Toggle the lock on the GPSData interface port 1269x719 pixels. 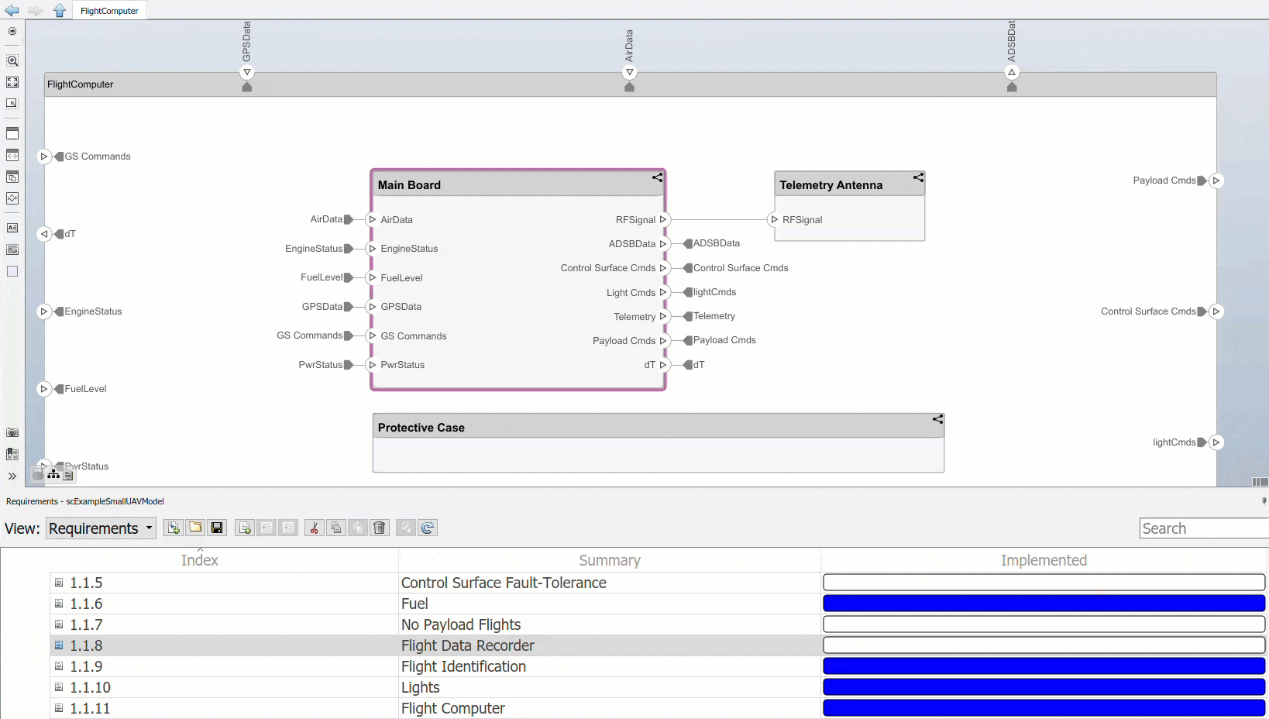tap(246, 87)
